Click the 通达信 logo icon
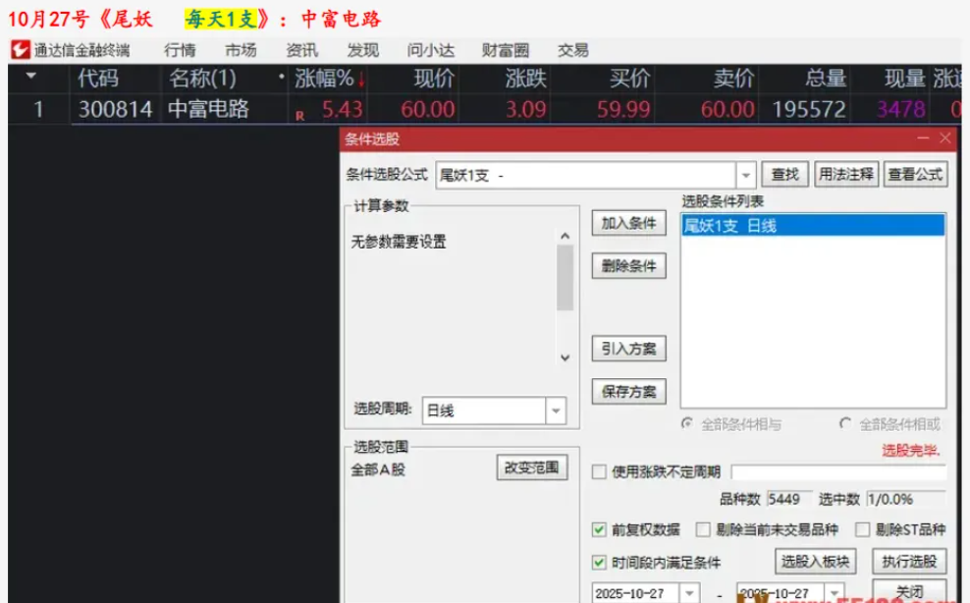This screenshot has height=603, width=970. tap(20, 50)
